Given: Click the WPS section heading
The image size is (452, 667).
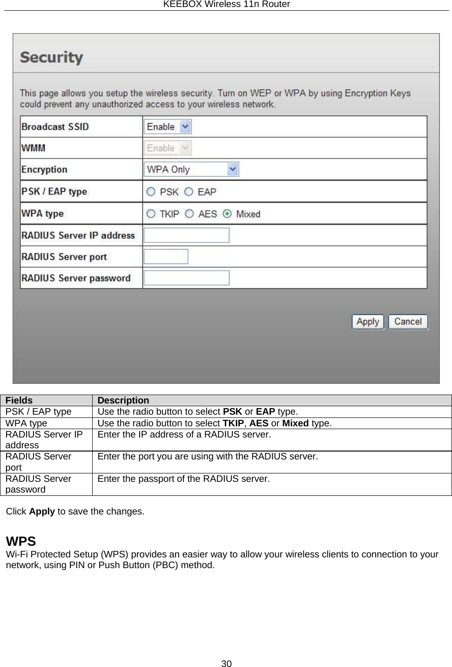Looking at the screenshot, I should 20,542.
